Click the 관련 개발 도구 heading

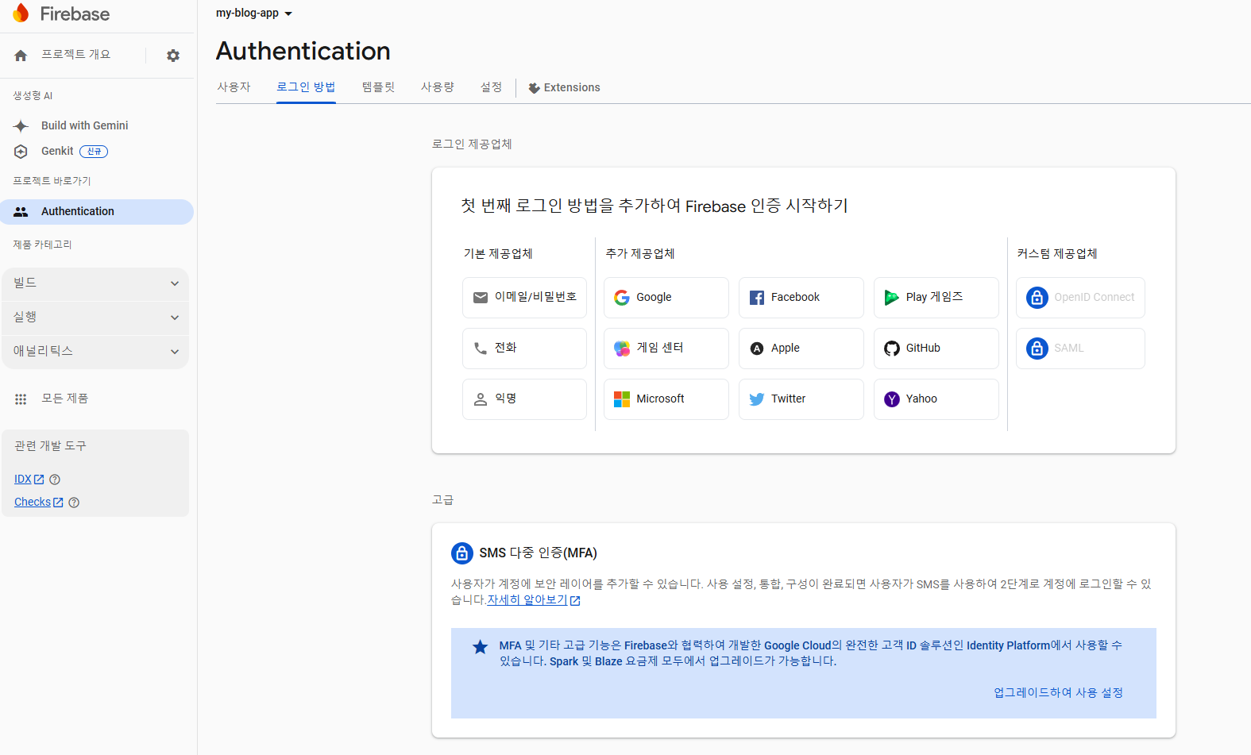point(50,446)
